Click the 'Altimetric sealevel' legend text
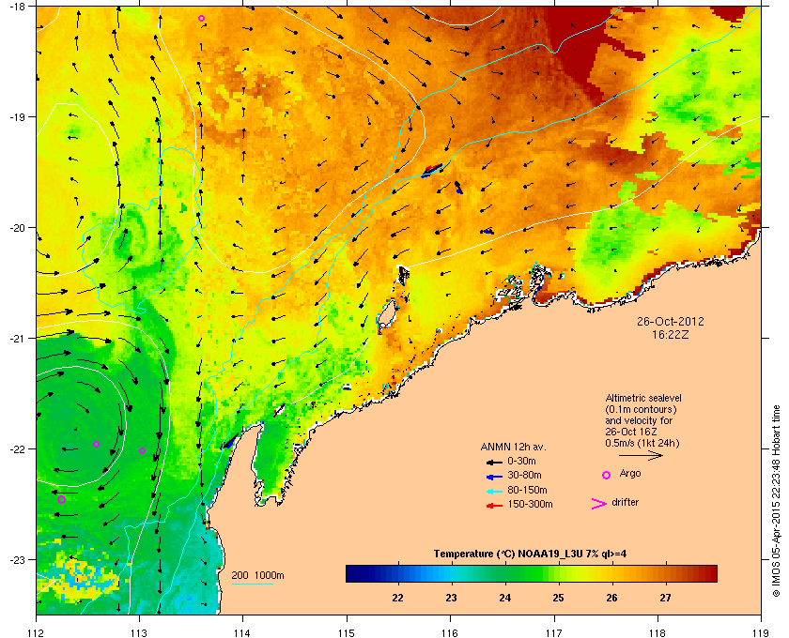The image size is (789, 638). [643, 398]
